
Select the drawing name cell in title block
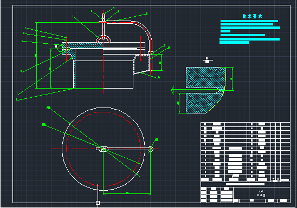coord(261,193)
